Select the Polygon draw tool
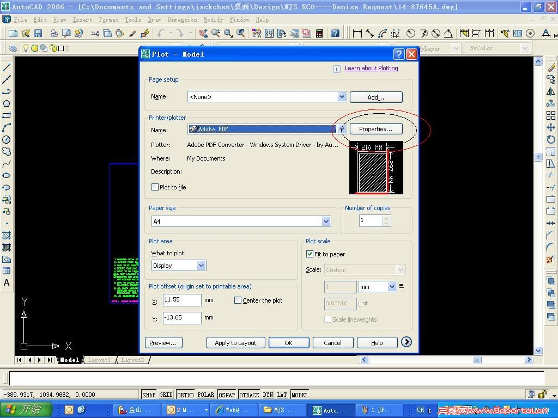558x418 pixels. pos(7,103)
